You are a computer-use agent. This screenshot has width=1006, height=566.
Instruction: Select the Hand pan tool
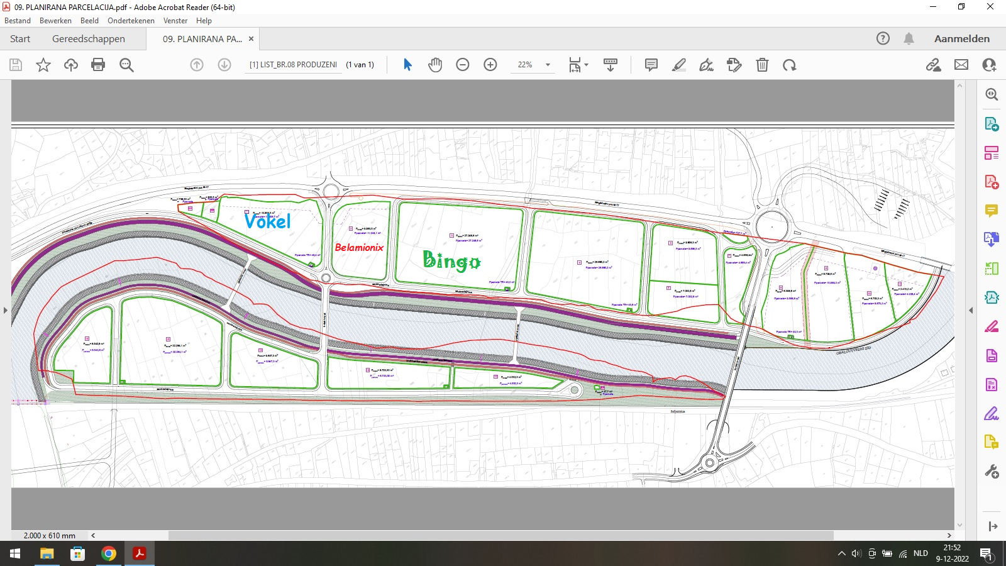[x=435, y=65]
